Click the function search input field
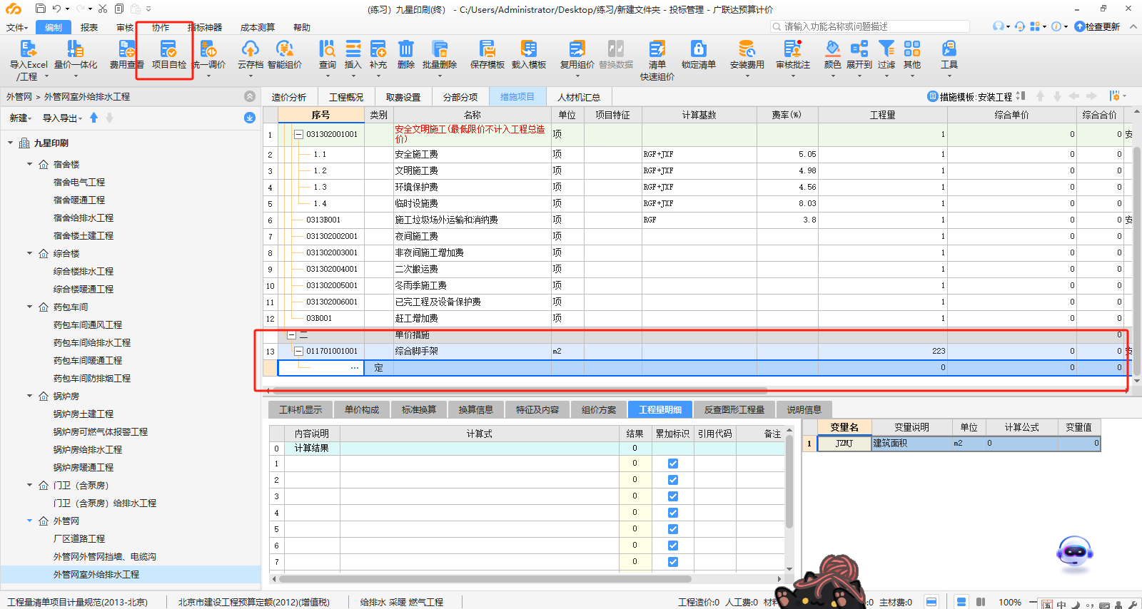 click(x=869, y=26)
